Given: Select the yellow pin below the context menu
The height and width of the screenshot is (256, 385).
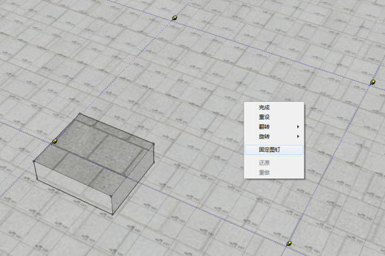Looking at the screenshot, I should pos(289,244).
